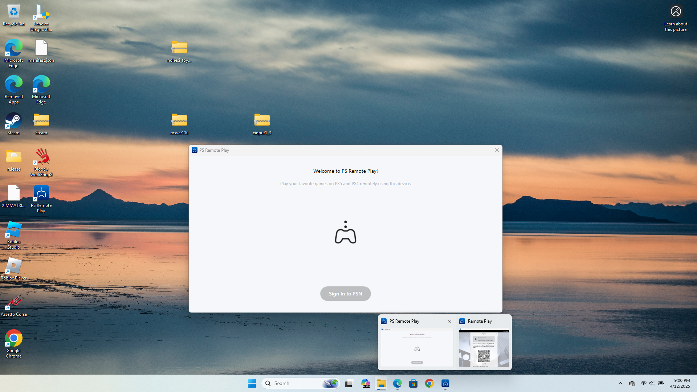Select the Roblox Studio desktop shortcut

point(14,235)
